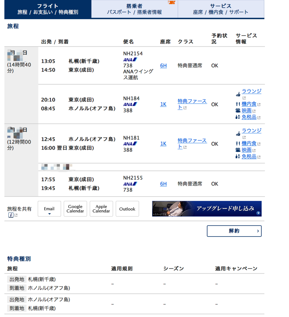Screen dimensions: 289x317
Task: Open seat 6H link for NH2154
Action: 163,66
